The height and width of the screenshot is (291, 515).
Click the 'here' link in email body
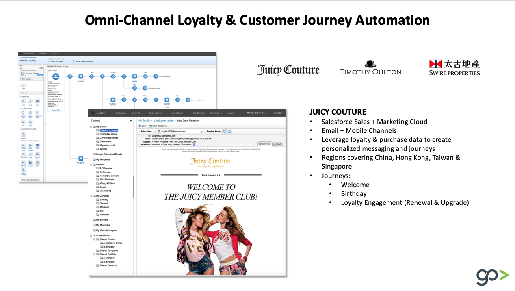click(x=204, y=150)
